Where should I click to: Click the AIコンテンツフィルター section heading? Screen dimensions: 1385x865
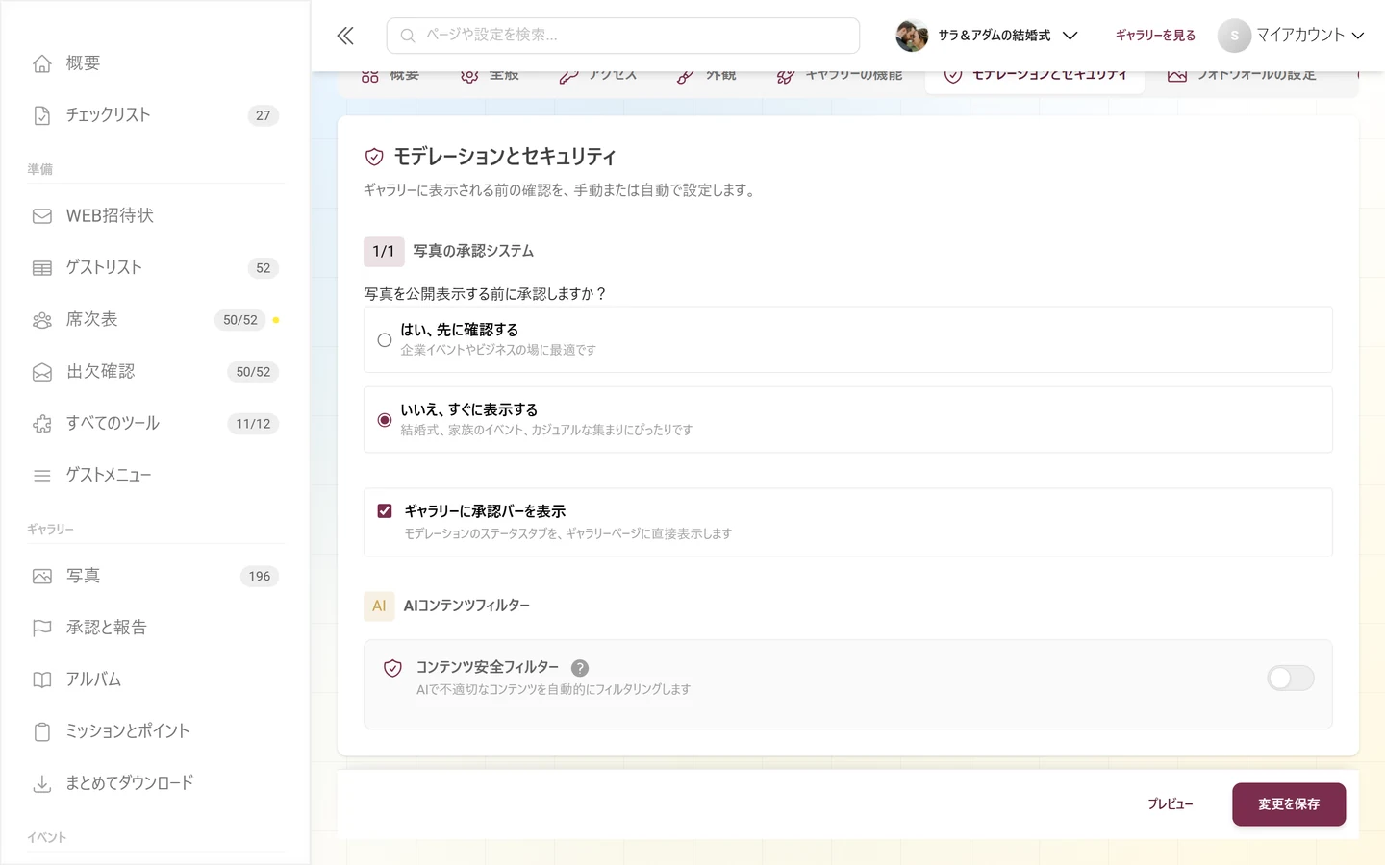click(x=466, y=606)
